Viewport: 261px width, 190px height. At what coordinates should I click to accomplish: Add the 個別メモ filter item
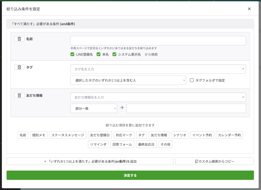[39, 135]
